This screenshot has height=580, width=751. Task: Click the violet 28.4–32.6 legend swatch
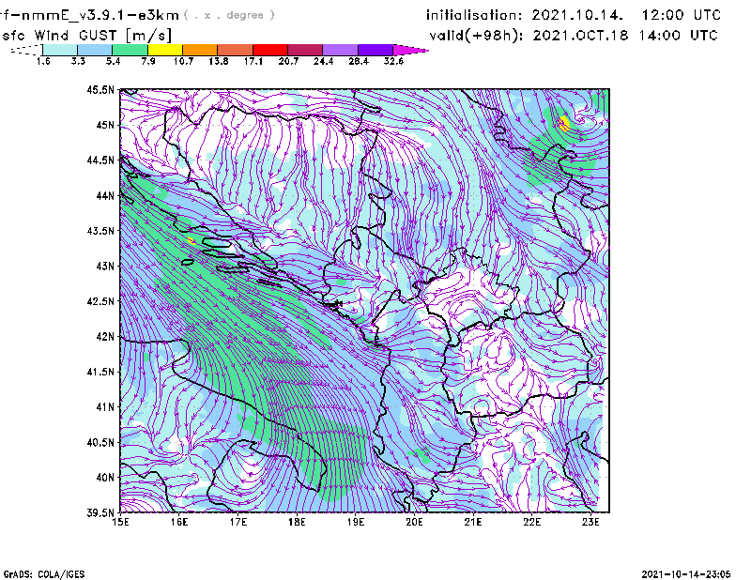(375, 50)
